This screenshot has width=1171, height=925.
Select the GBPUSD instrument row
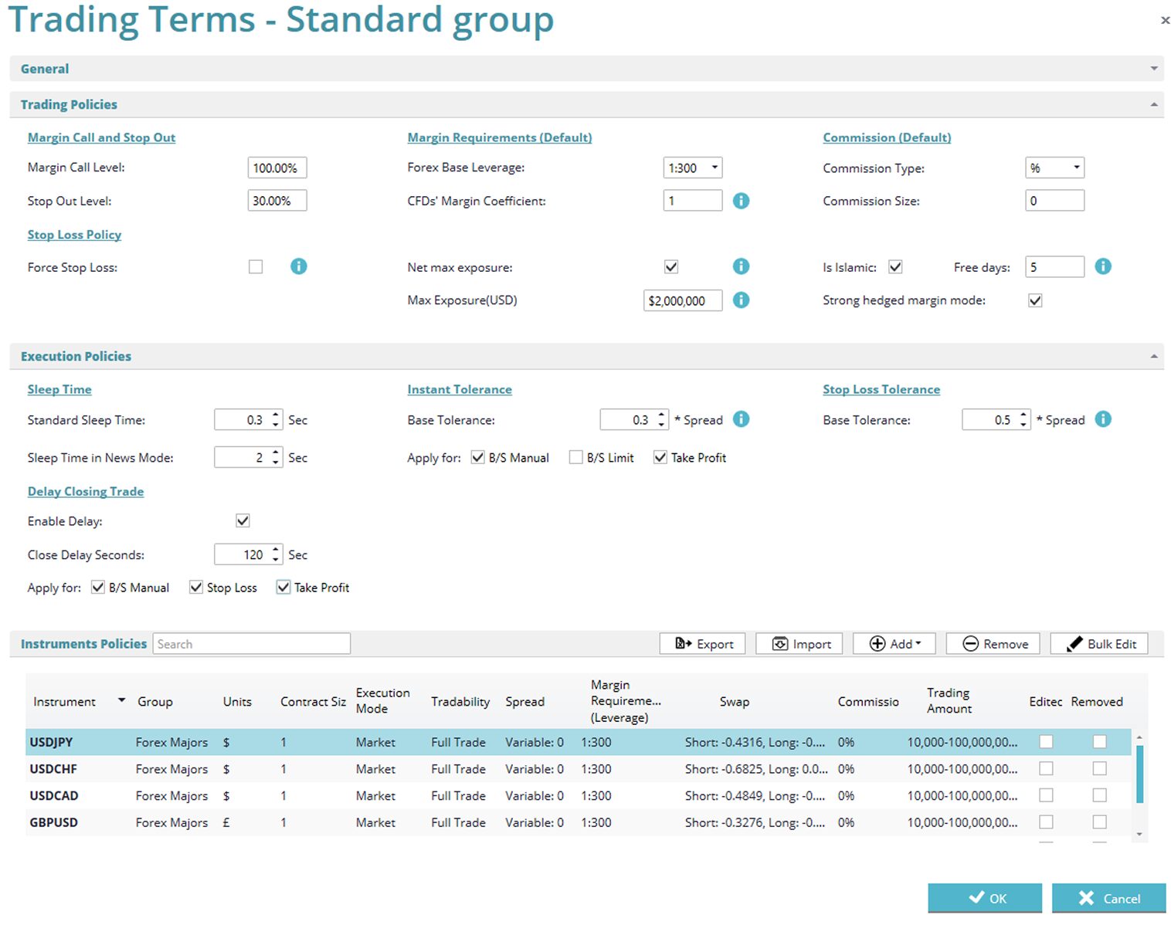click(x=579, y=822)
